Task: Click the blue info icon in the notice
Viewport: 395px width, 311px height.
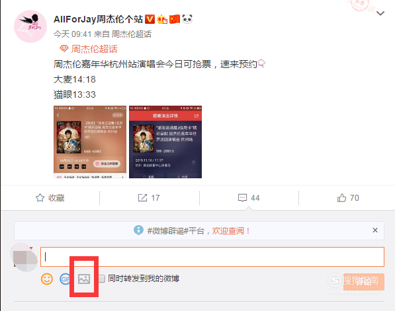Action: (x=138, y=230)
